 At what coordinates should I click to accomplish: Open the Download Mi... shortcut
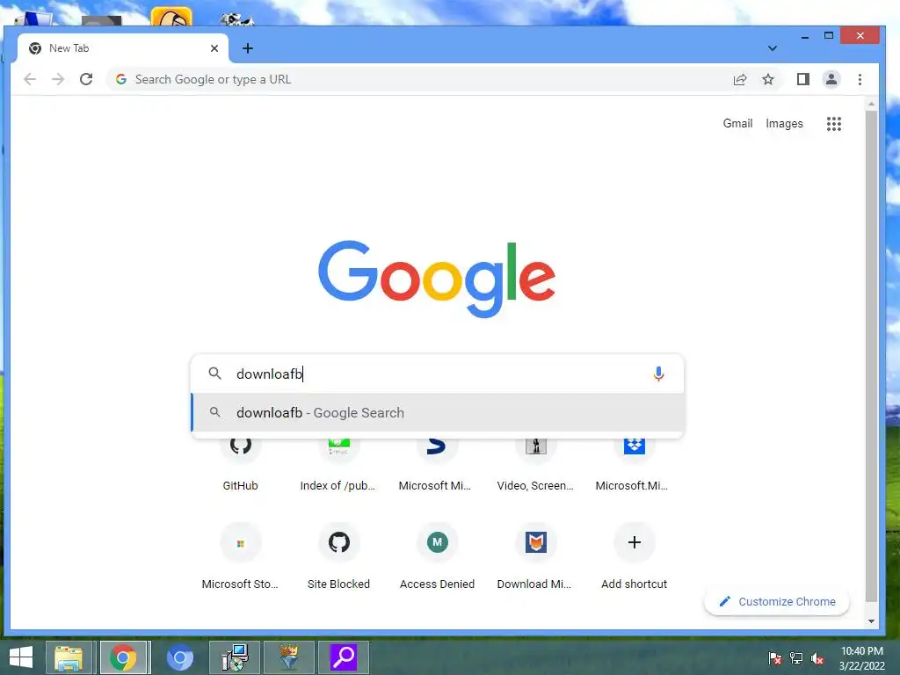pyautogui.click(x=535, y=556)
